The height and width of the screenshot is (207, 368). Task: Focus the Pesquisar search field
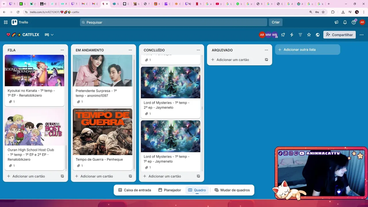click(173, 22)
